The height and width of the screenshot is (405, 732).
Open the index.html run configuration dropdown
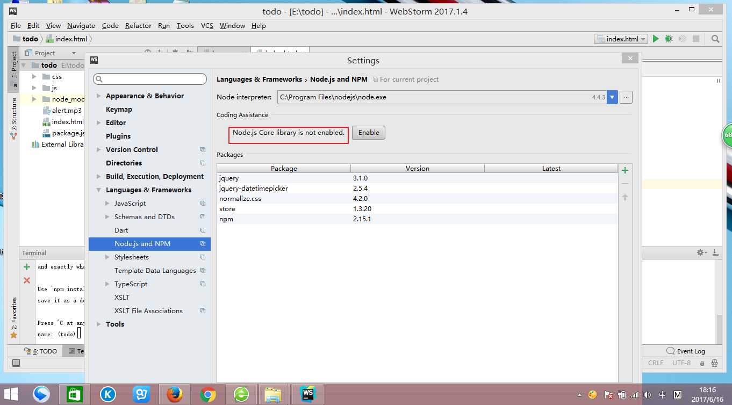[x=622, y=39]
